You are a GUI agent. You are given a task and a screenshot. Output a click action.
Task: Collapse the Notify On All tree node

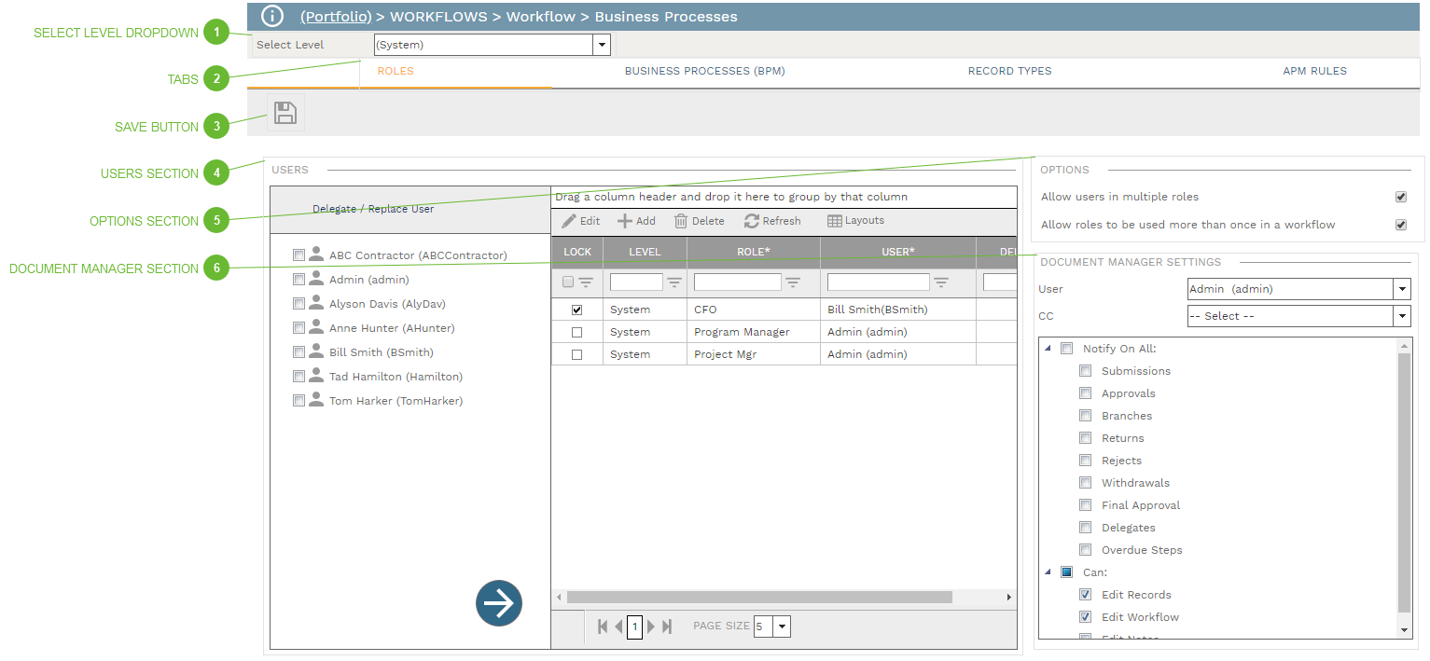pos(1047,349)
